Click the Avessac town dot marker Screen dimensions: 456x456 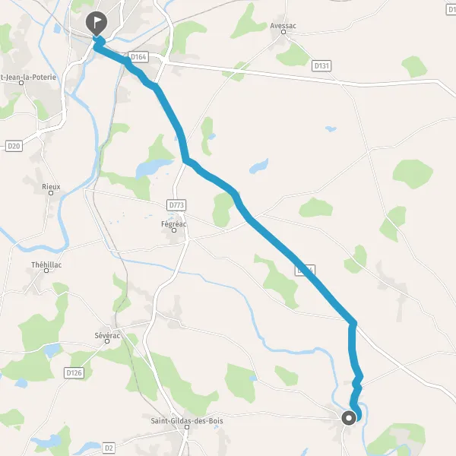click(x=283, y=32)
